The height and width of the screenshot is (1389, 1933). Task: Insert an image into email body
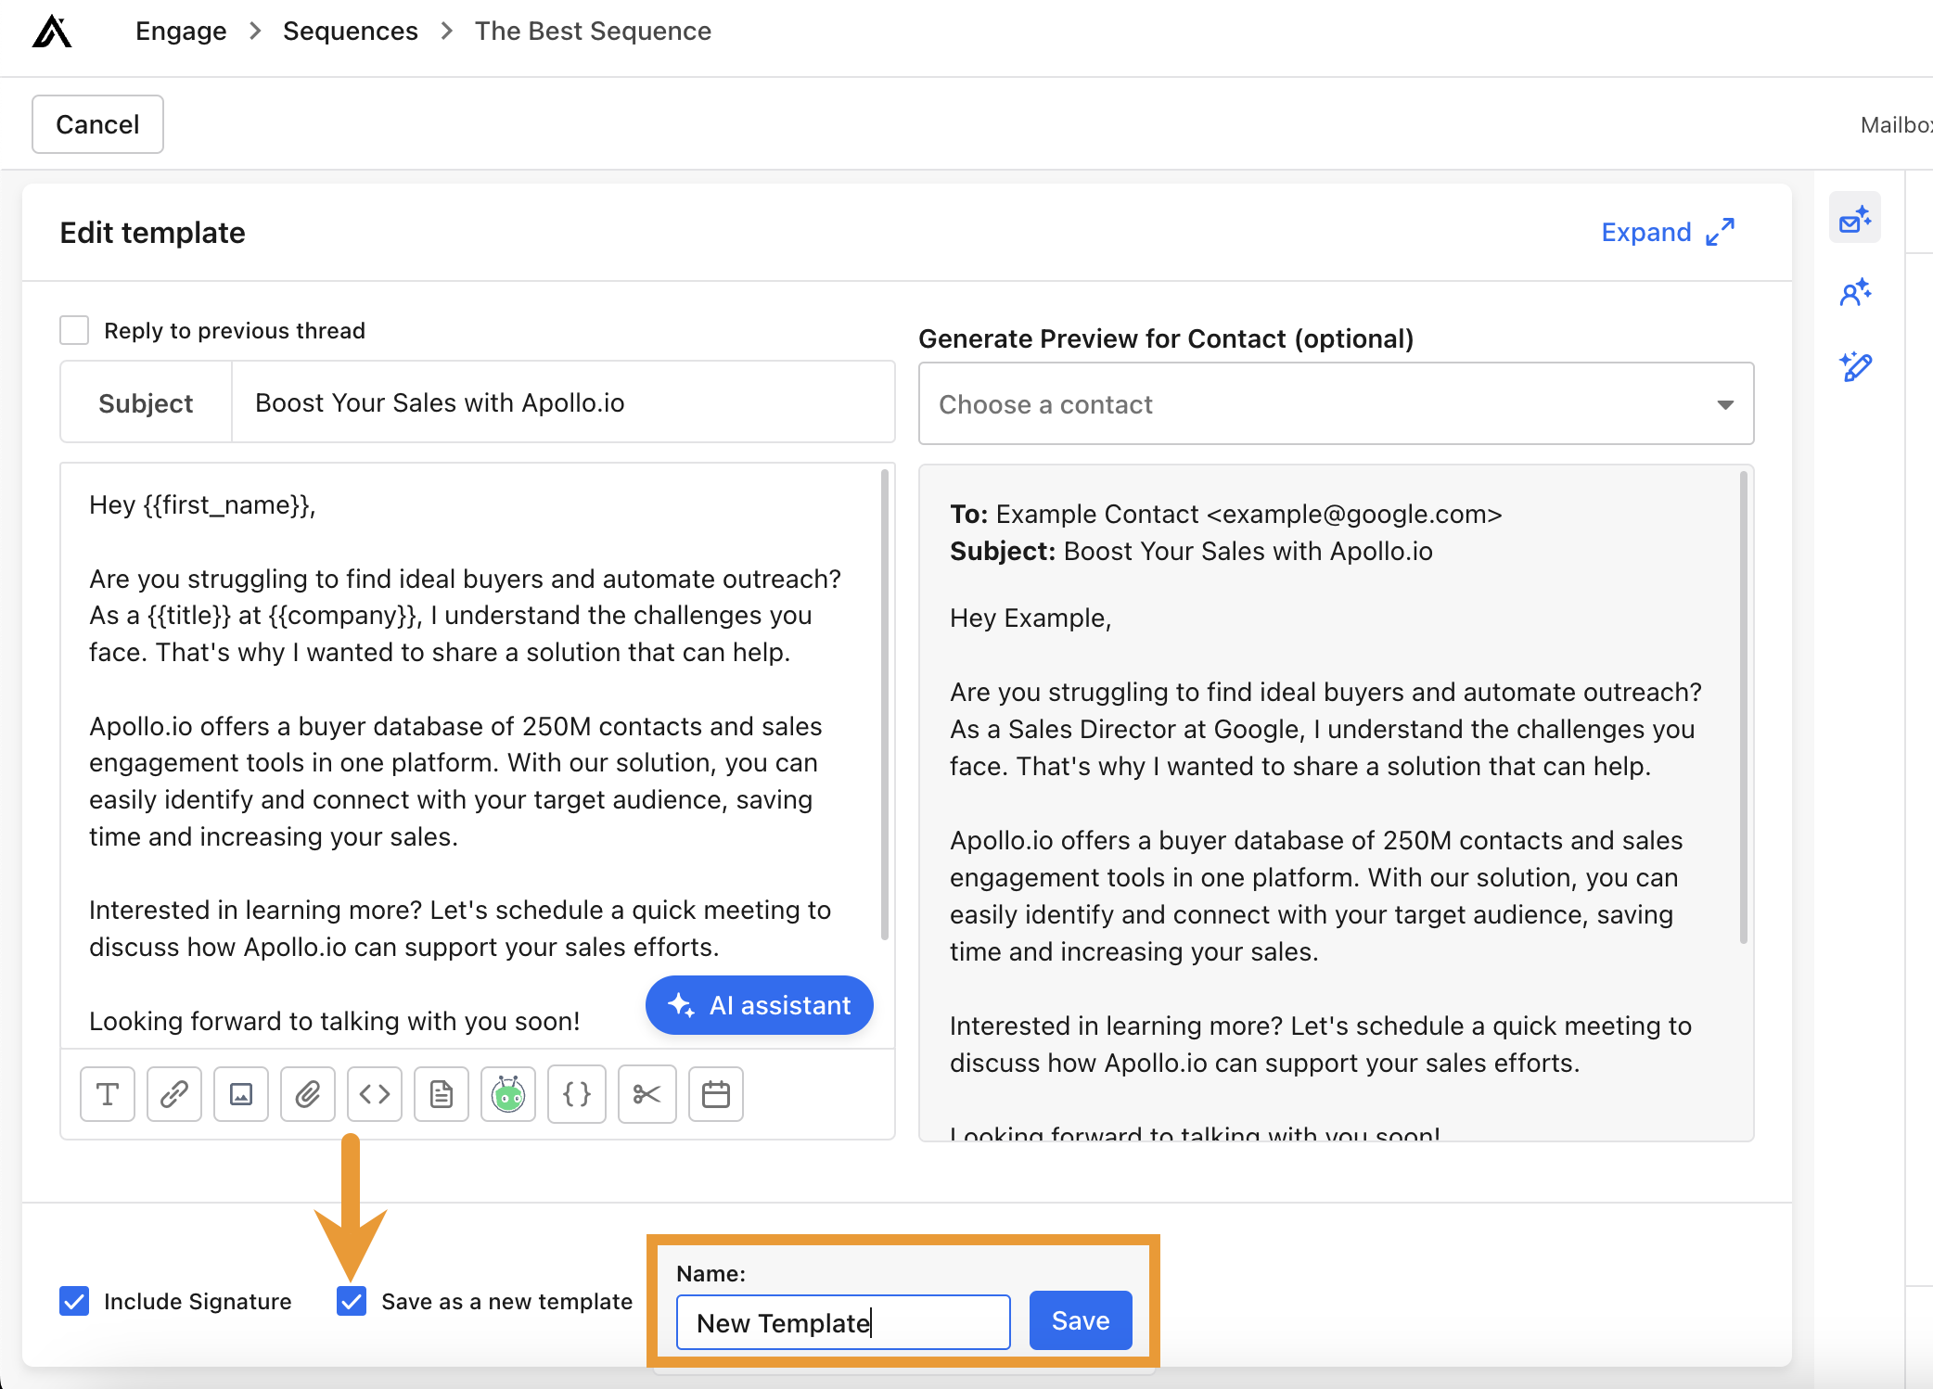coord(241,1094)
